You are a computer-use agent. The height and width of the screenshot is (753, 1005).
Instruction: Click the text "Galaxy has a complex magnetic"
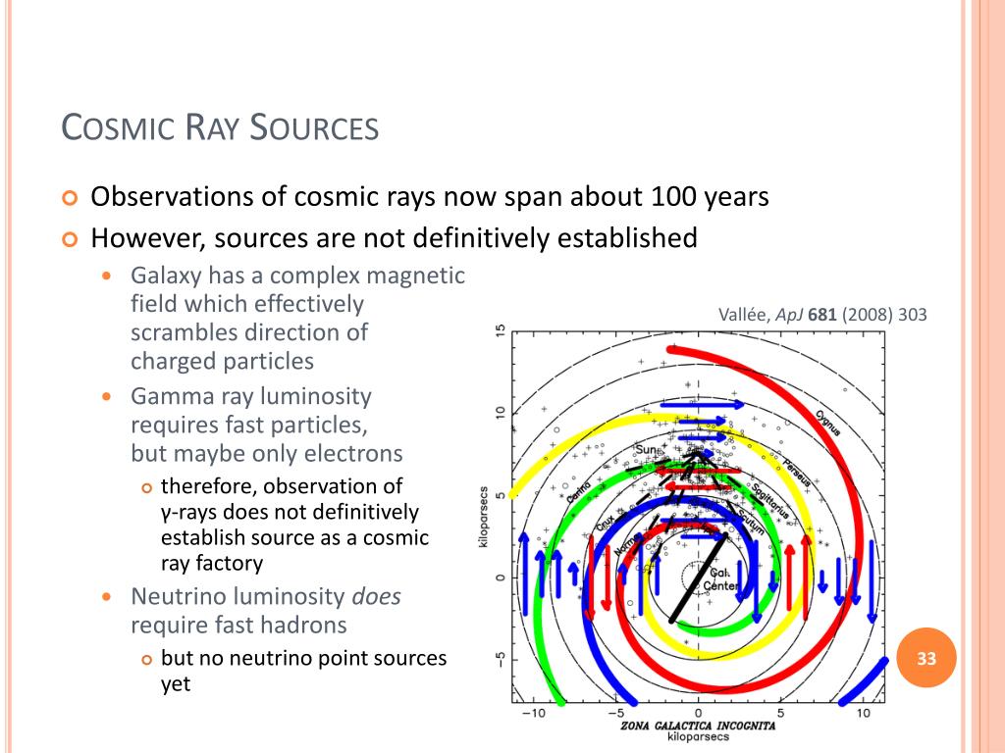(297, 276)
